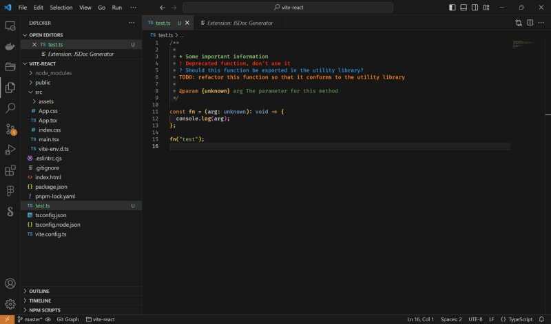Open the File menu
Screen dimensions: 551x324
(x=23, y=8)
